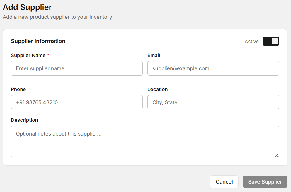Select the Email input field
Image resolution: width=291 pixels, height=192 pixels.
coord(213,68)
